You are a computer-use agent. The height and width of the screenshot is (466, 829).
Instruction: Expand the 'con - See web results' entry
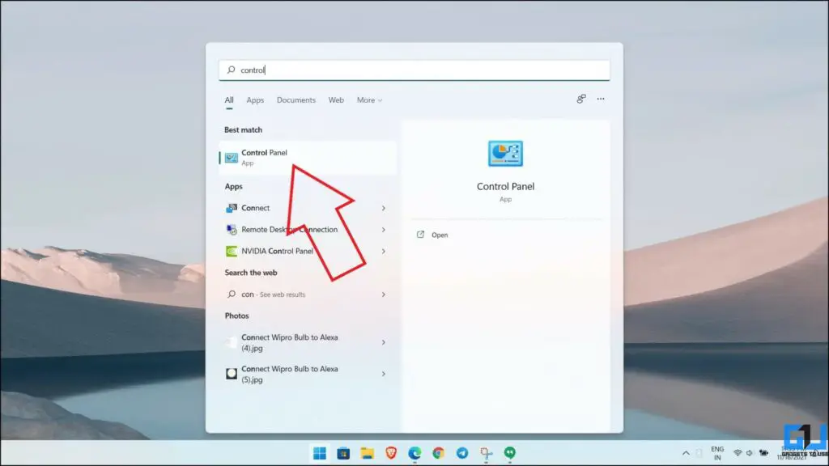(x=383, y=294)
